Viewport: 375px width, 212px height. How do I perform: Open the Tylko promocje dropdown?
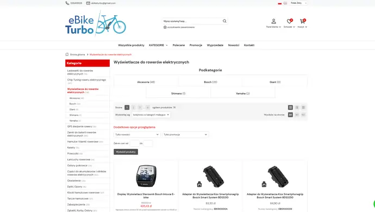coord(185,135)
